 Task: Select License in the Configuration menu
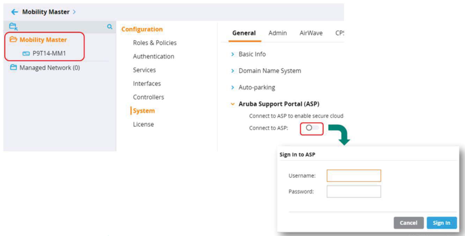point(143,124)
